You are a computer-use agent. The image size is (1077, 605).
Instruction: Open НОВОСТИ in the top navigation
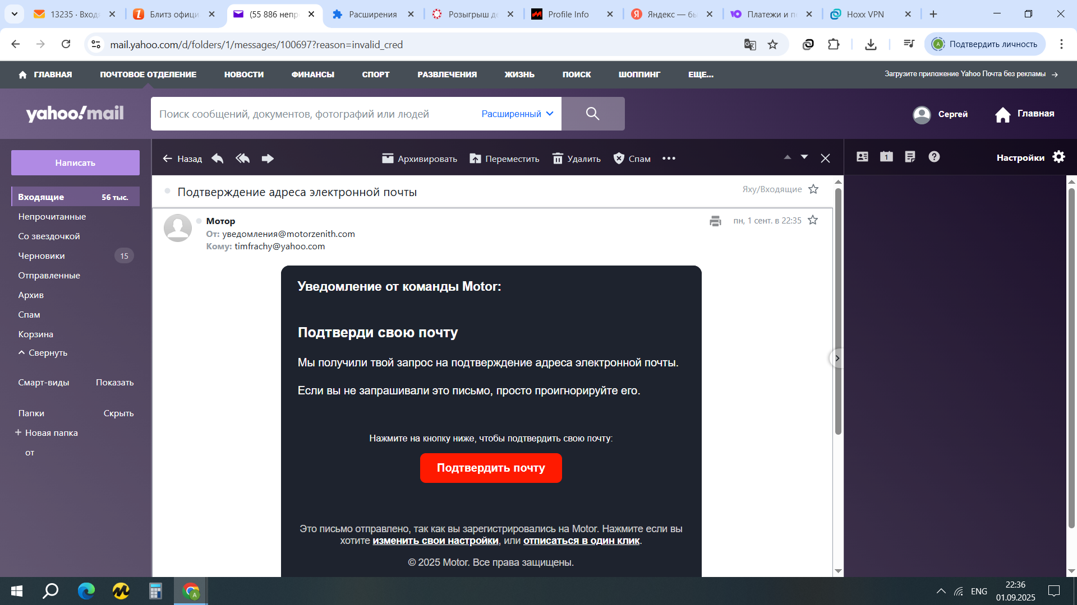tap(243, 75)
